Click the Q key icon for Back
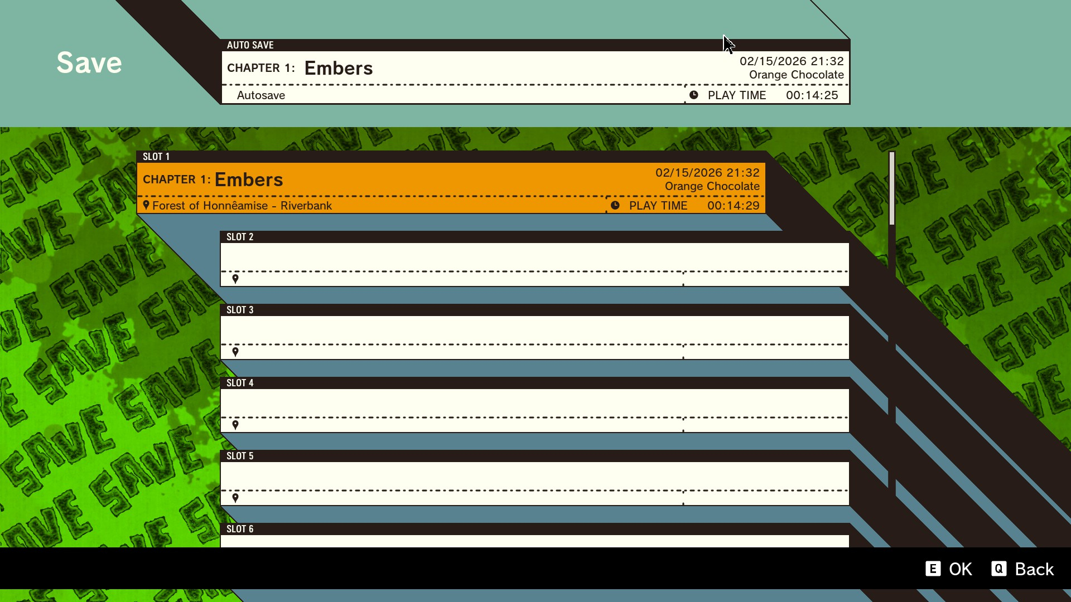The width and height of the screenshot is (1071, 602). click(x=998, y=569)
